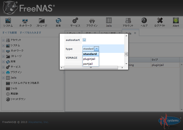Choose pluginjail from type list
The width and height of the screenshot is (183, 130).
(91, 59)
